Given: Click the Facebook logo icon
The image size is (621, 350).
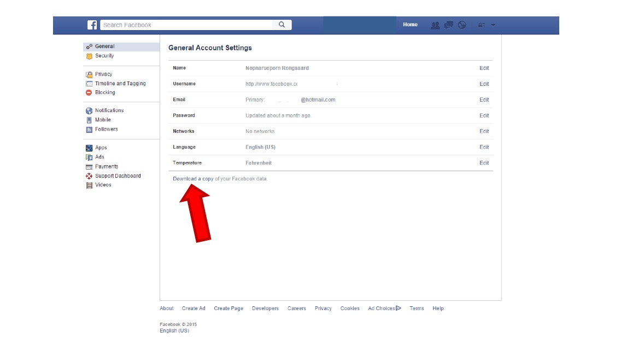Looking at the screenshot, I should pos(92,25).
